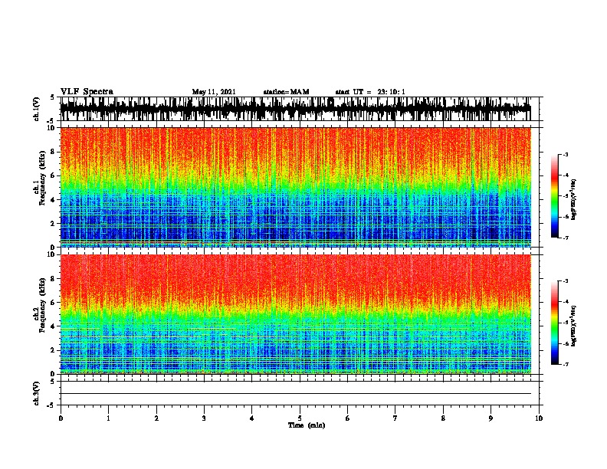Click the ch.2 spectrogram plot area
The image size is (607, 469).
tap(295, 314)
